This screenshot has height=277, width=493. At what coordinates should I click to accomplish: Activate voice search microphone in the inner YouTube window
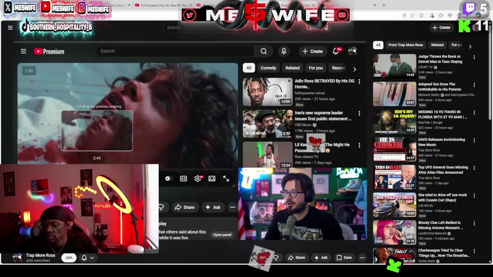284,51
